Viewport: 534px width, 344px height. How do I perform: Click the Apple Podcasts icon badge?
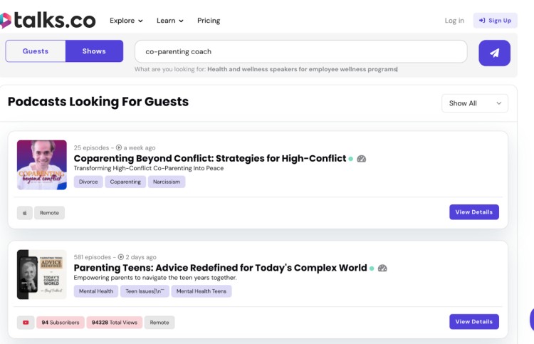click(x=24, y=213)
